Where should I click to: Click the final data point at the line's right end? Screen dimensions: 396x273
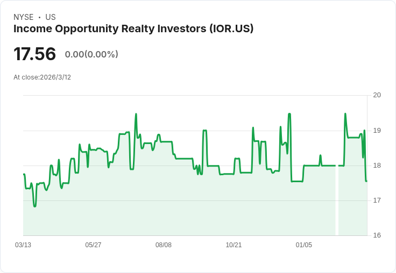click(366, 181)
